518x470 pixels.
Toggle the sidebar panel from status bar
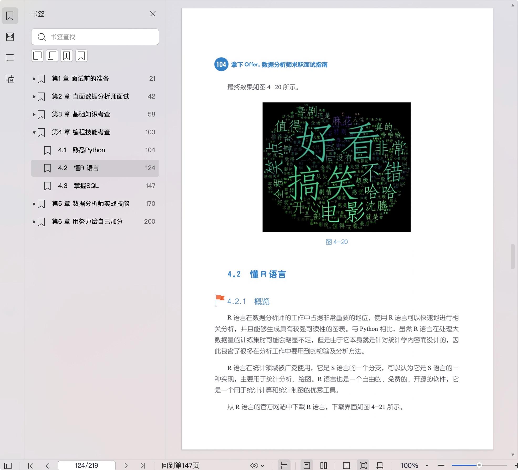8,466
